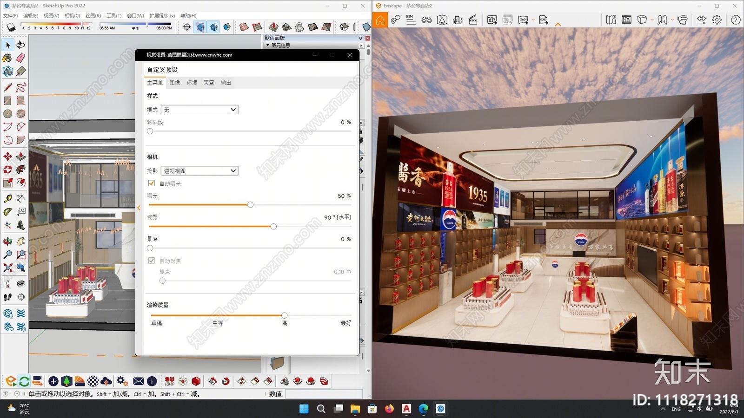
Task: Open the 投影 projection dropdown
Action: [x=199, y=171]
